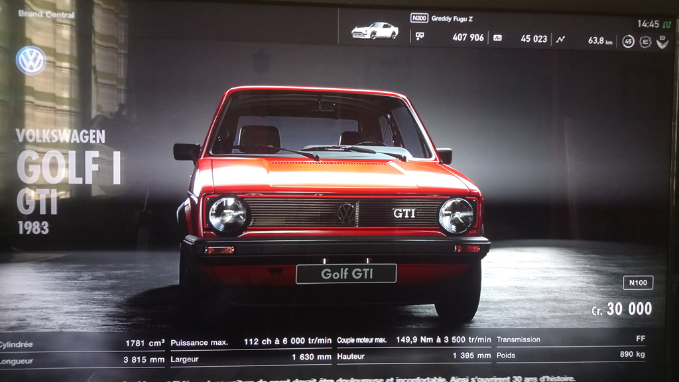Click the Greddy Fugu Z car name
The image size is (679, 382).
pos(452,19)
